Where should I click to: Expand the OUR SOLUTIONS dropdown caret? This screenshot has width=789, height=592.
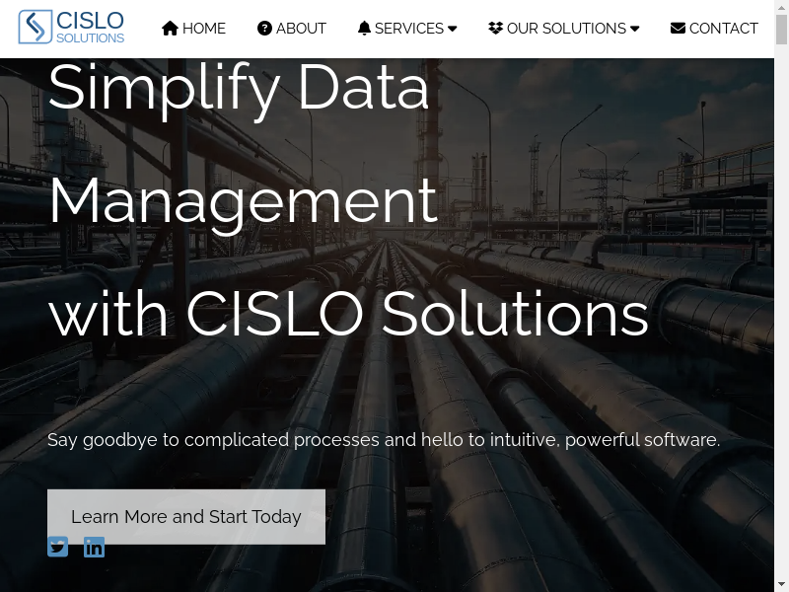click(x=635, y=29)
